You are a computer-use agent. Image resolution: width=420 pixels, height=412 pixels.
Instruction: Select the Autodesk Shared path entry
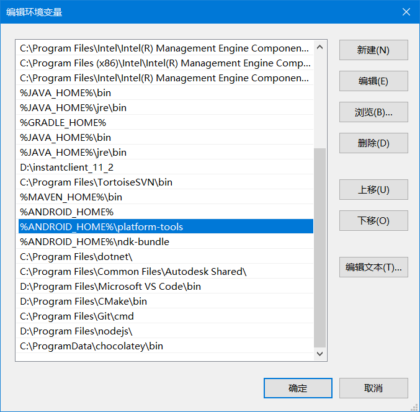point(166,272)
